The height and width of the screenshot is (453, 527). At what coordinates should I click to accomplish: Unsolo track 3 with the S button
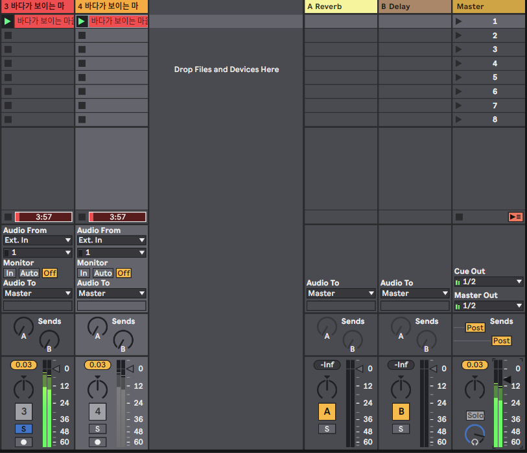[23, 429]
